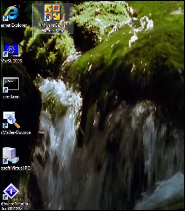Click the Virtual PC label text
Viewport: 185px width, 211px height.
pyautogui.click(x=15, y=168)
